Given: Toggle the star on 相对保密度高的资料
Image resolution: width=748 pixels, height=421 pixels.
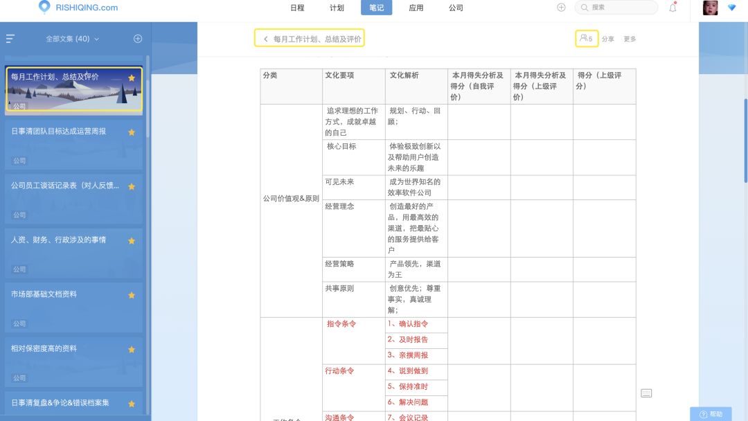Looking at the screenshot, I should pos(132,350).
